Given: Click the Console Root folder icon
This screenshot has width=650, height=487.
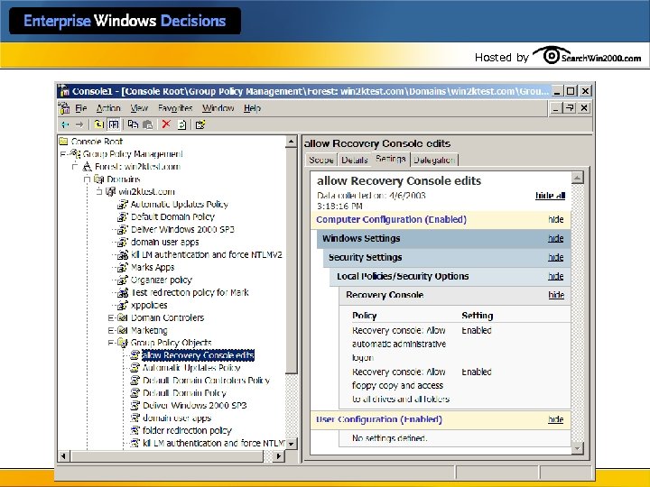Looking at the screenshot, I should (x=63, y=142).
